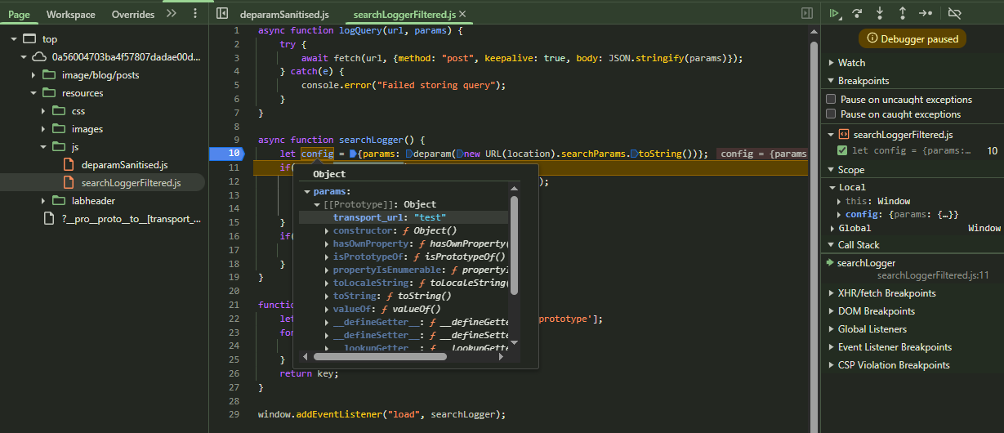Open more navigator tabs chevron
This screenshot has height=433, width=1004.
tap(171, 14)
